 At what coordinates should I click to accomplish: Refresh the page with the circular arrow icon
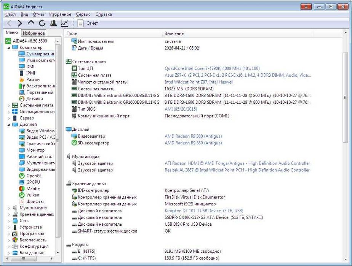pyautogui.click(x=42, y=23)
